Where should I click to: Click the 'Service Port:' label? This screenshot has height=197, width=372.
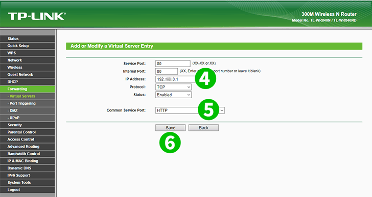click(134, 64)
